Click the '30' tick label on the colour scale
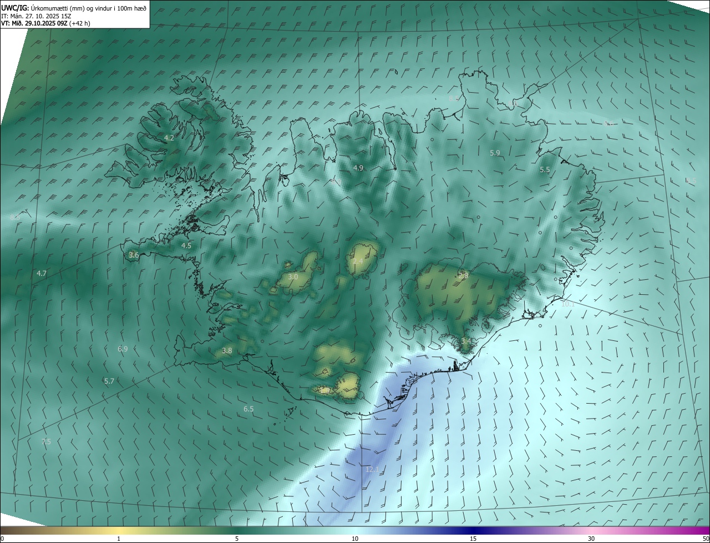Screen dimensions: 710x543 pyautogui.click(x=591, y=539)
